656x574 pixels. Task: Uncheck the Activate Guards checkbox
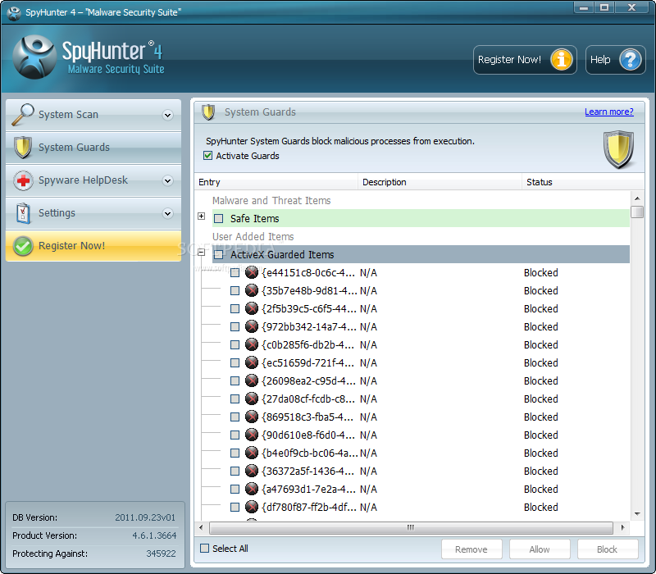pos(207,156)
